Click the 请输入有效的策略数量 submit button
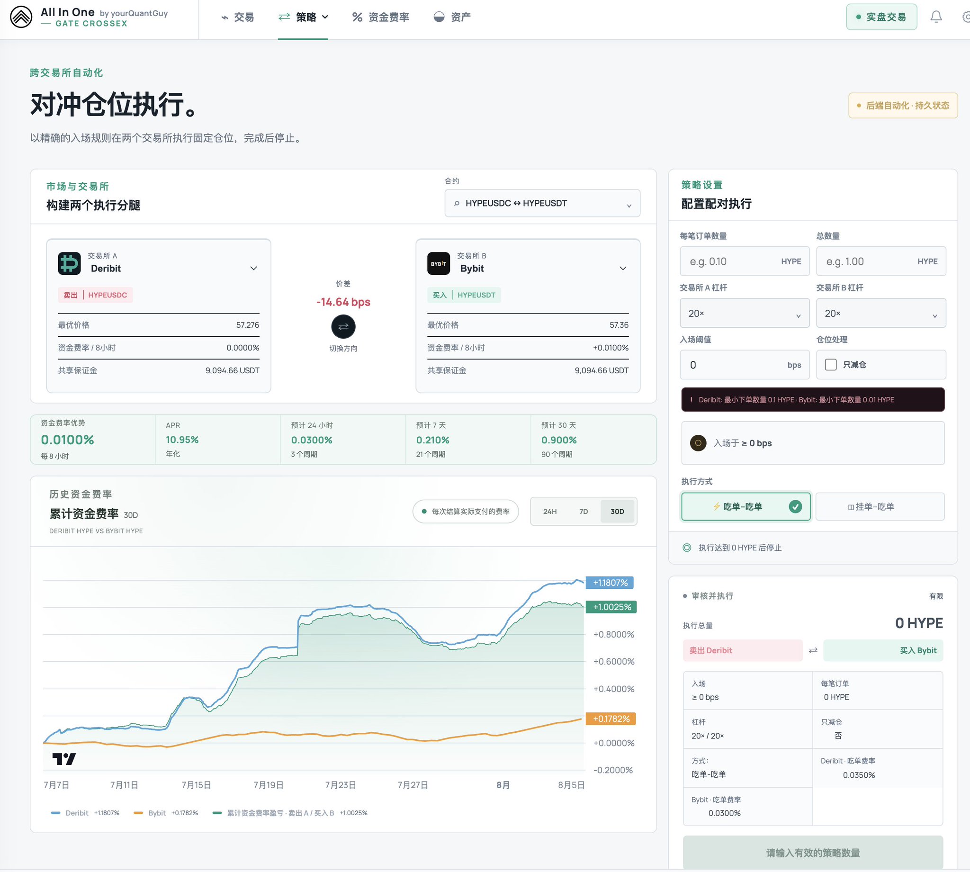This screenshot has height=872, width=970. click(x=813, y=853)
